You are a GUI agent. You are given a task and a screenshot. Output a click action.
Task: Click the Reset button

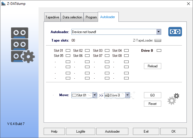pos(152,103)
